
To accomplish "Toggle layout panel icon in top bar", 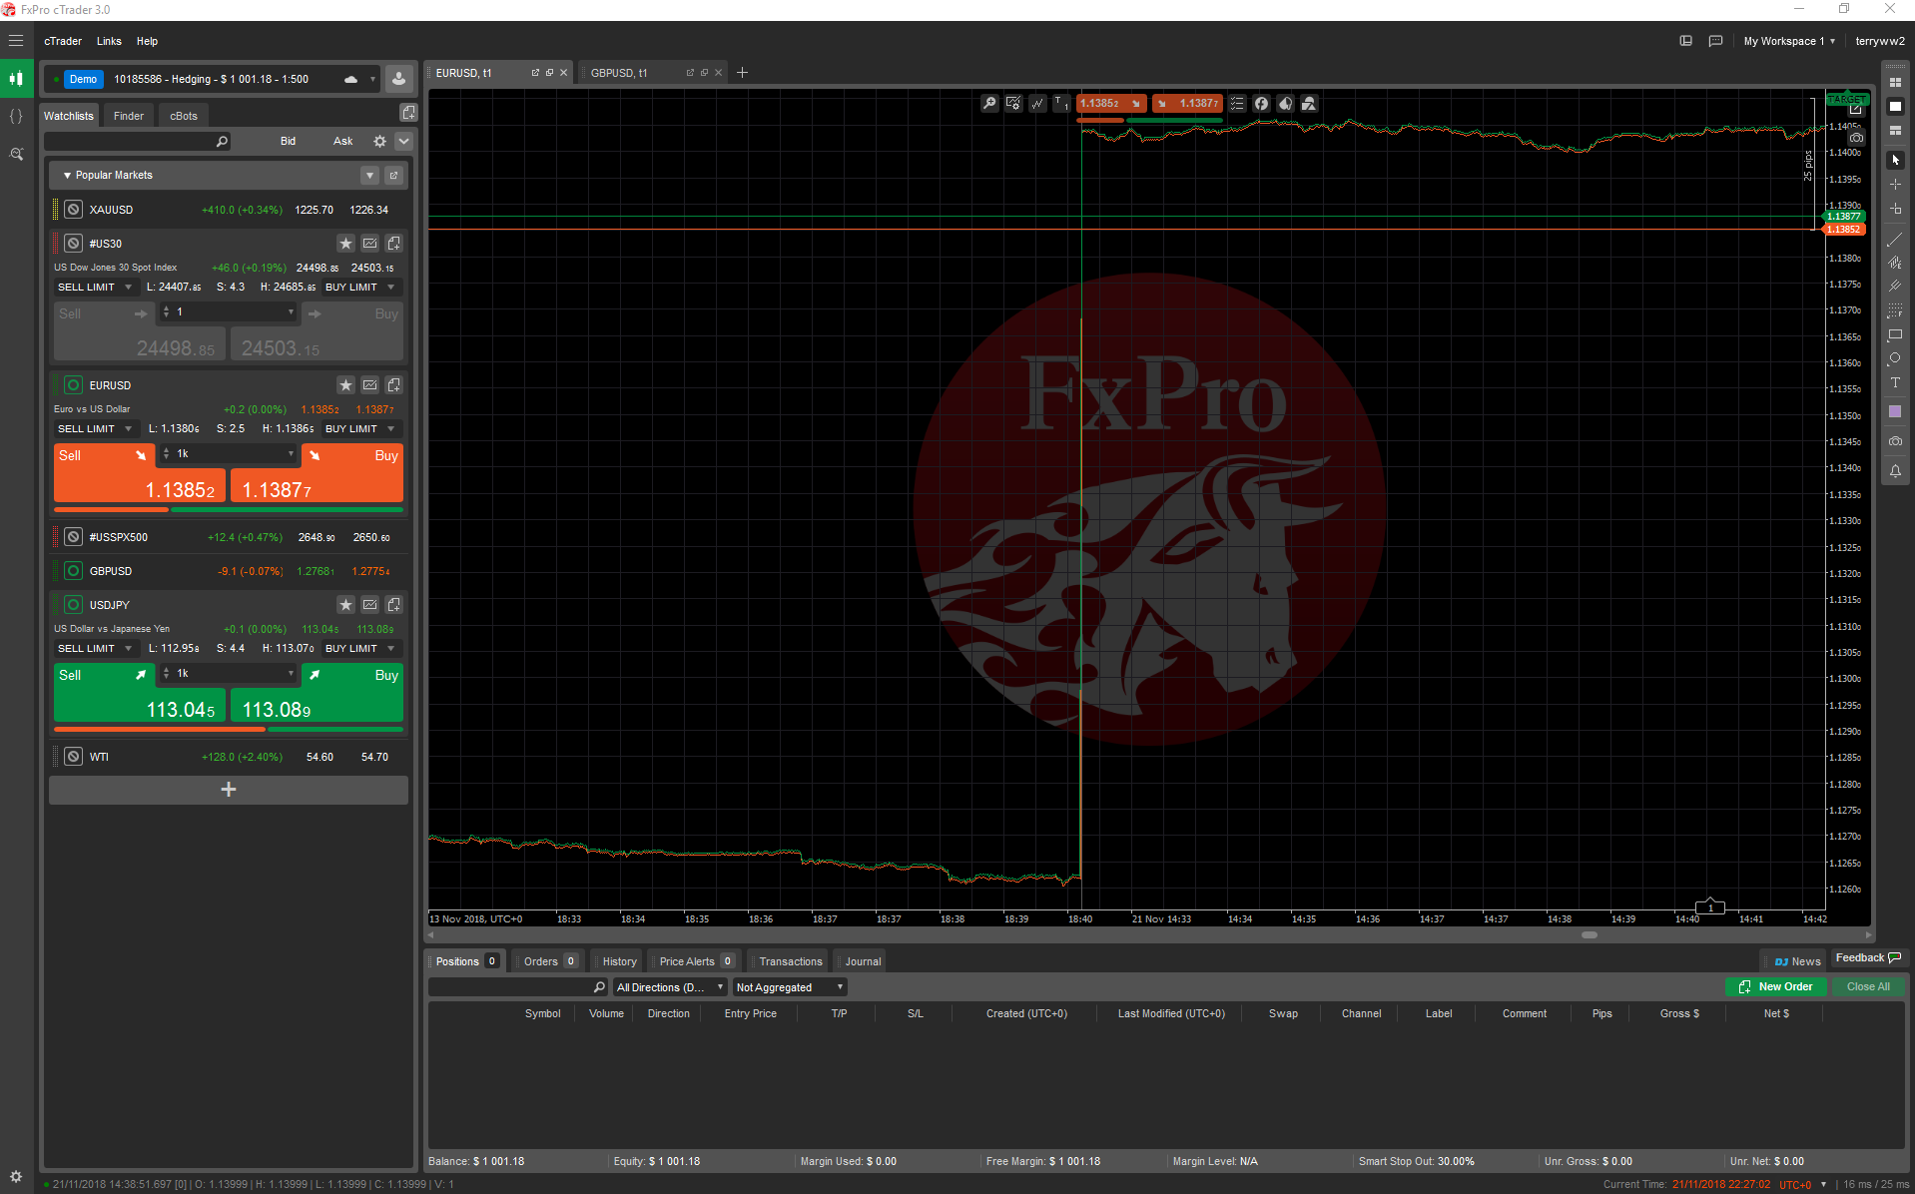I will (x=1685, y=41).
